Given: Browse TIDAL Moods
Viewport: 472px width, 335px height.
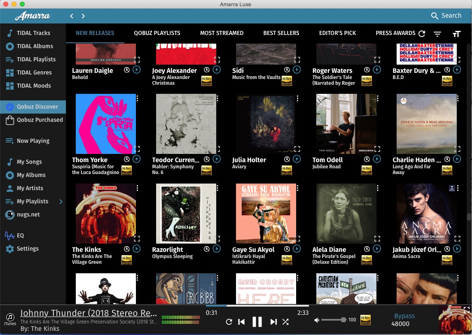Looking at the screenshot, I should pyautogui.click(x=33, y=86).
